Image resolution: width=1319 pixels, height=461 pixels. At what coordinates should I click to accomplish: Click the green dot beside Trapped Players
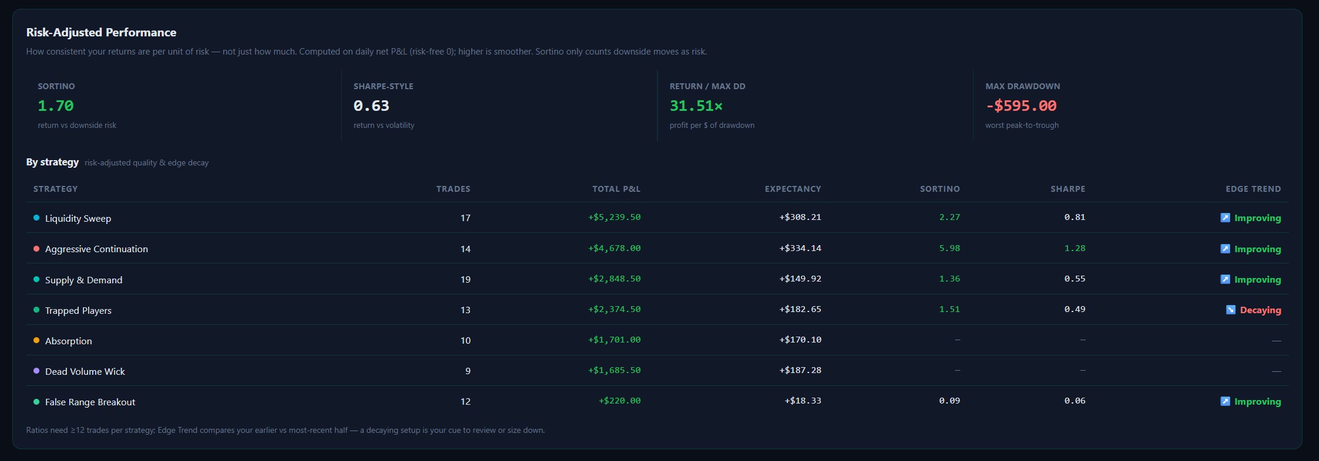click(36, 310)
